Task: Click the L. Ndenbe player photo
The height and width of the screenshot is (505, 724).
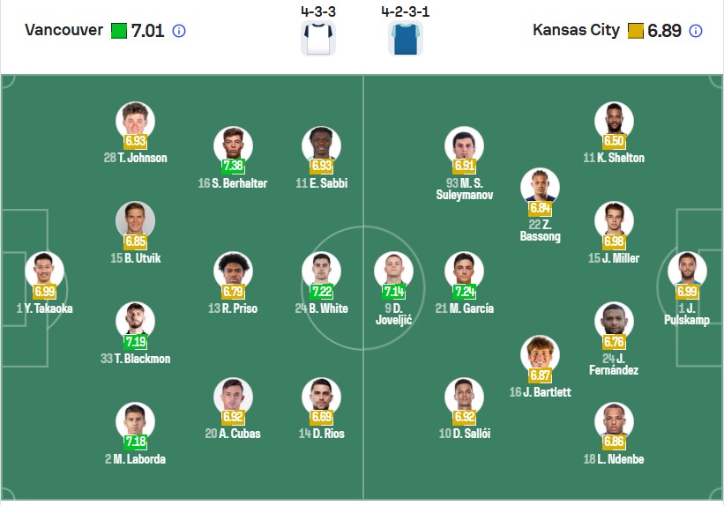Action: click(x=614, y=421)
